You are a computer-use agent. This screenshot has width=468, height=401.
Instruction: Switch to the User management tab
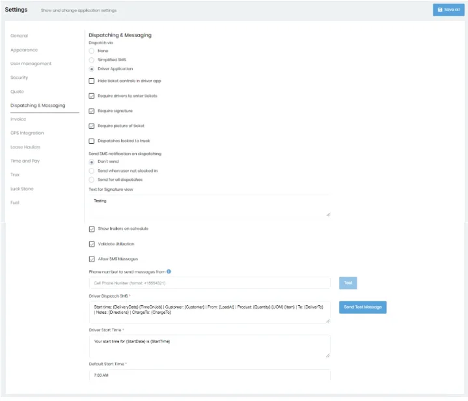tap(31, 64)
